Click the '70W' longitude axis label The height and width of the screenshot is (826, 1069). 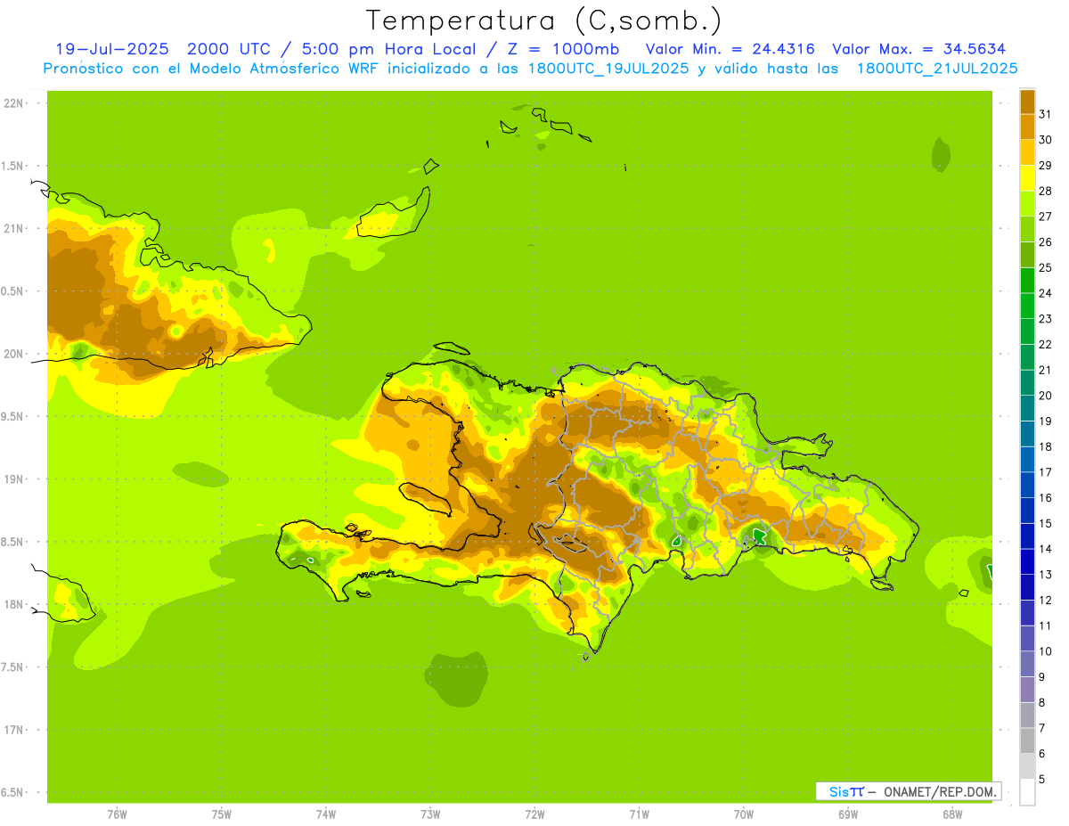744,814
